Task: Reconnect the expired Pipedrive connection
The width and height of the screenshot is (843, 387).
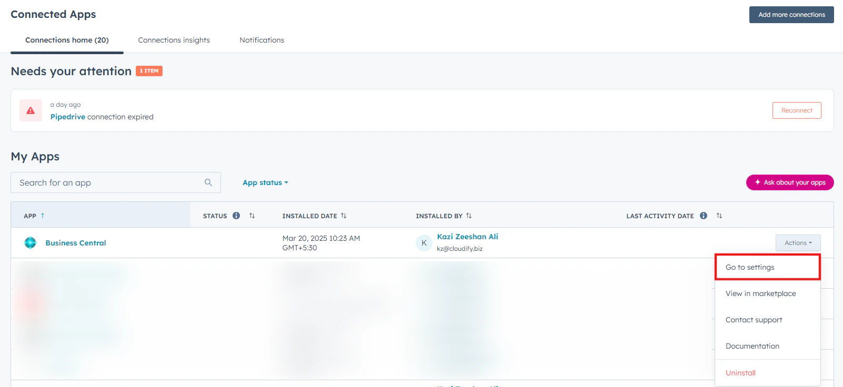Action: click(x=797, y=110)
